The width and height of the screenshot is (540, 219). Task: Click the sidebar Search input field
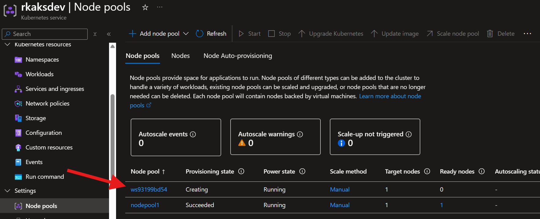coord(49,34)
